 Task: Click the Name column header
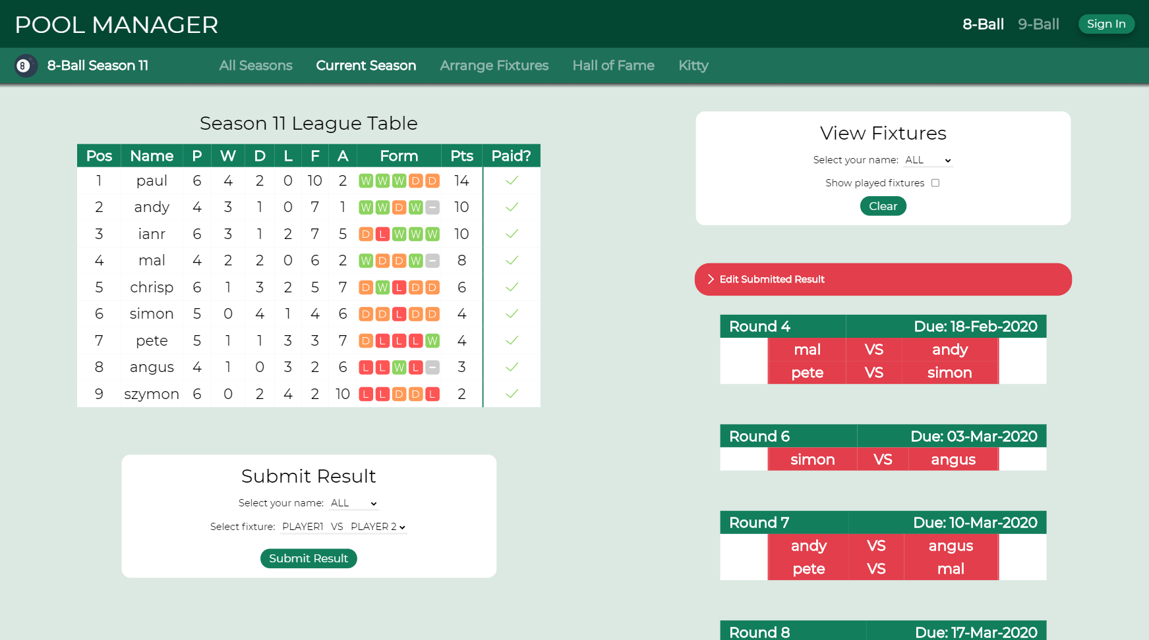point(152,156)
